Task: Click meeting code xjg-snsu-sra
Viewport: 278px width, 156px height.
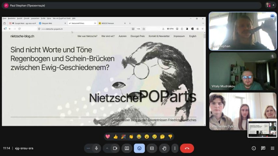Action: pos(24,148)
